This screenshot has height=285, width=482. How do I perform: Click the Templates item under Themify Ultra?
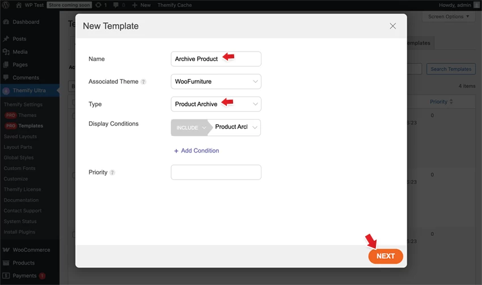coord(31,126)
